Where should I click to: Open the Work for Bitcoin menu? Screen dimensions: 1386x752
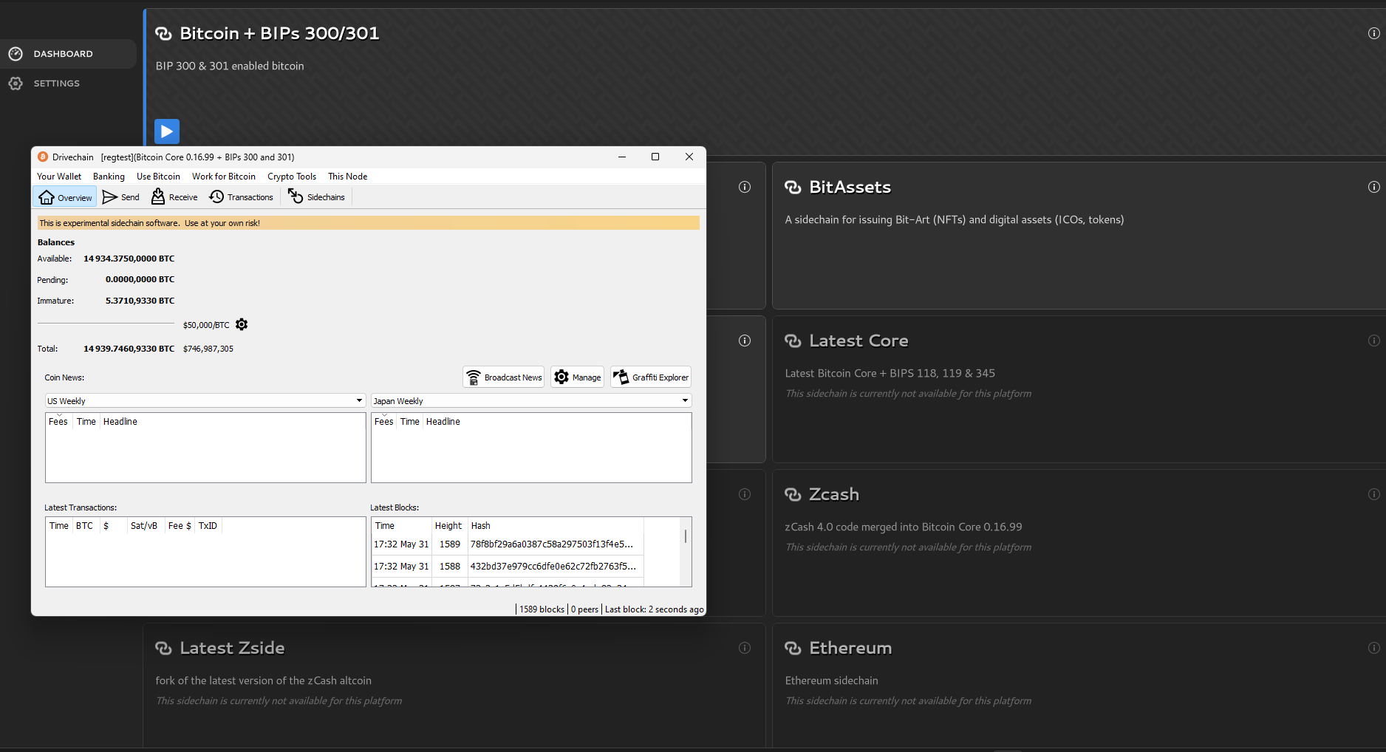[223, 177]
